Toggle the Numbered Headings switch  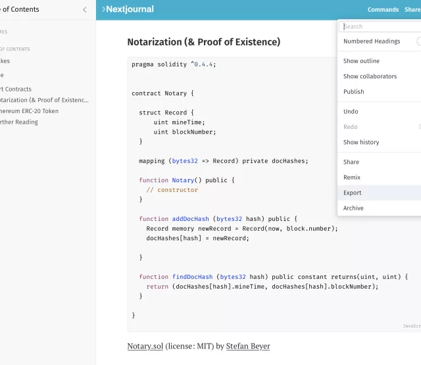(x=417, y=41)
